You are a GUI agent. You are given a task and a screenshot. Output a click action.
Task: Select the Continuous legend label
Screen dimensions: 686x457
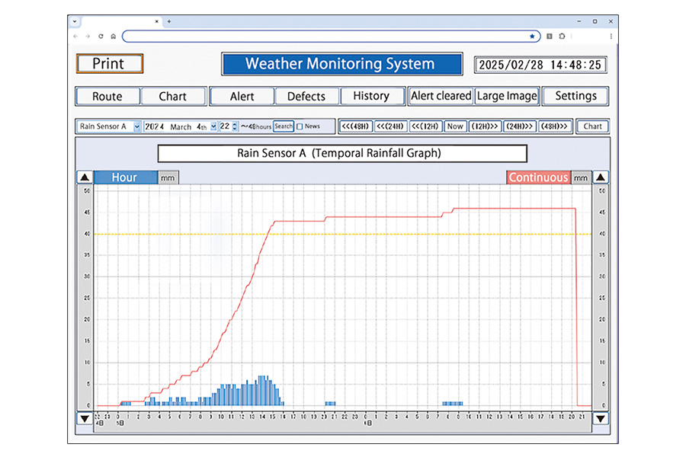pos(539,177)
